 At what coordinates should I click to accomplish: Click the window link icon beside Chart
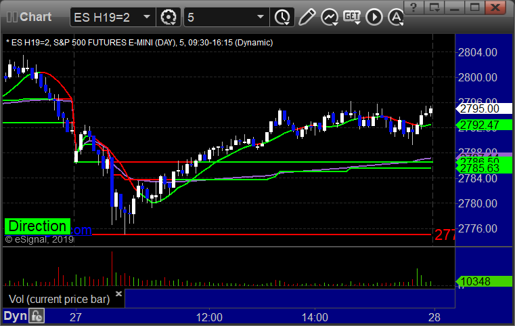coord(12,17)
